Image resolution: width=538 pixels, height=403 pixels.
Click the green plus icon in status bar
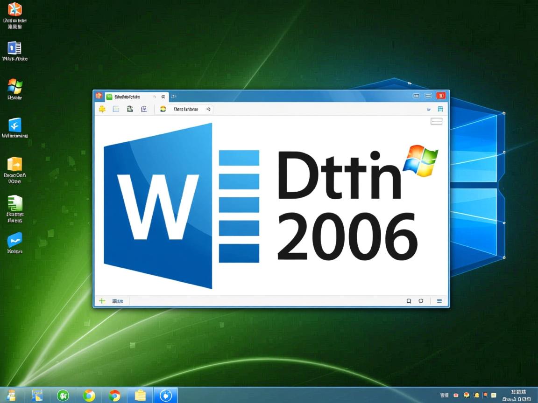(x=102, y=301)
